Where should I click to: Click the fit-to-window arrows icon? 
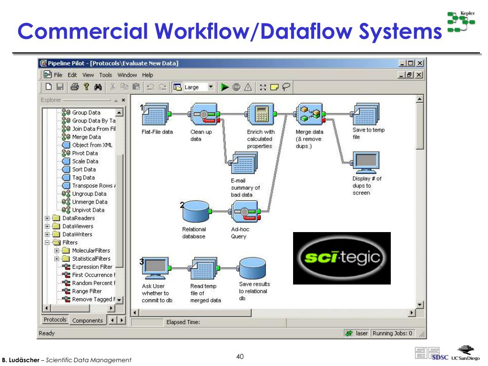click(x=263, y=88)
